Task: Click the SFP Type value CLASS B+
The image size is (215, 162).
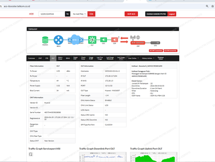Action: click(109, 125)
